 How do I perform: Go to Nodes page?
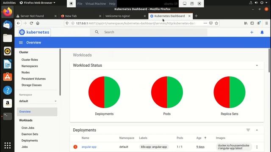click(25, 72)
